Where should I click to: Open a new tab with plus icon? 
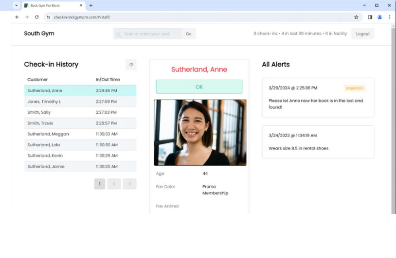coord(91,5)
